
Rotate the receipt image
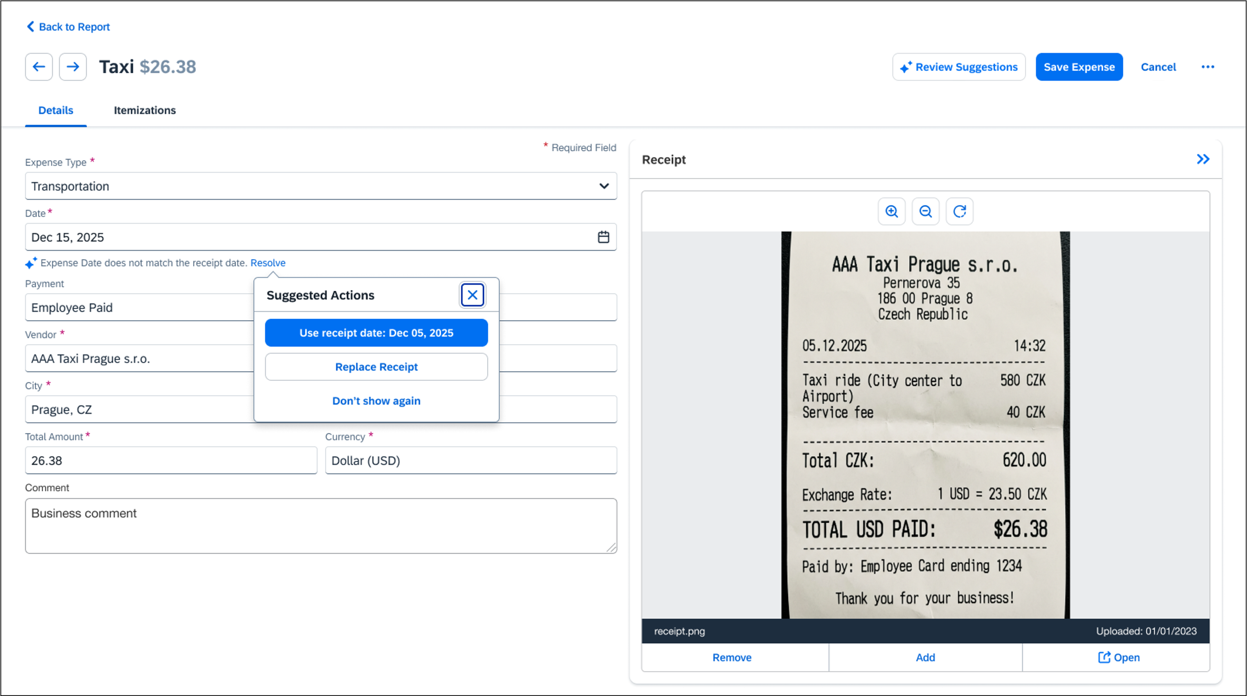point(959,211)
